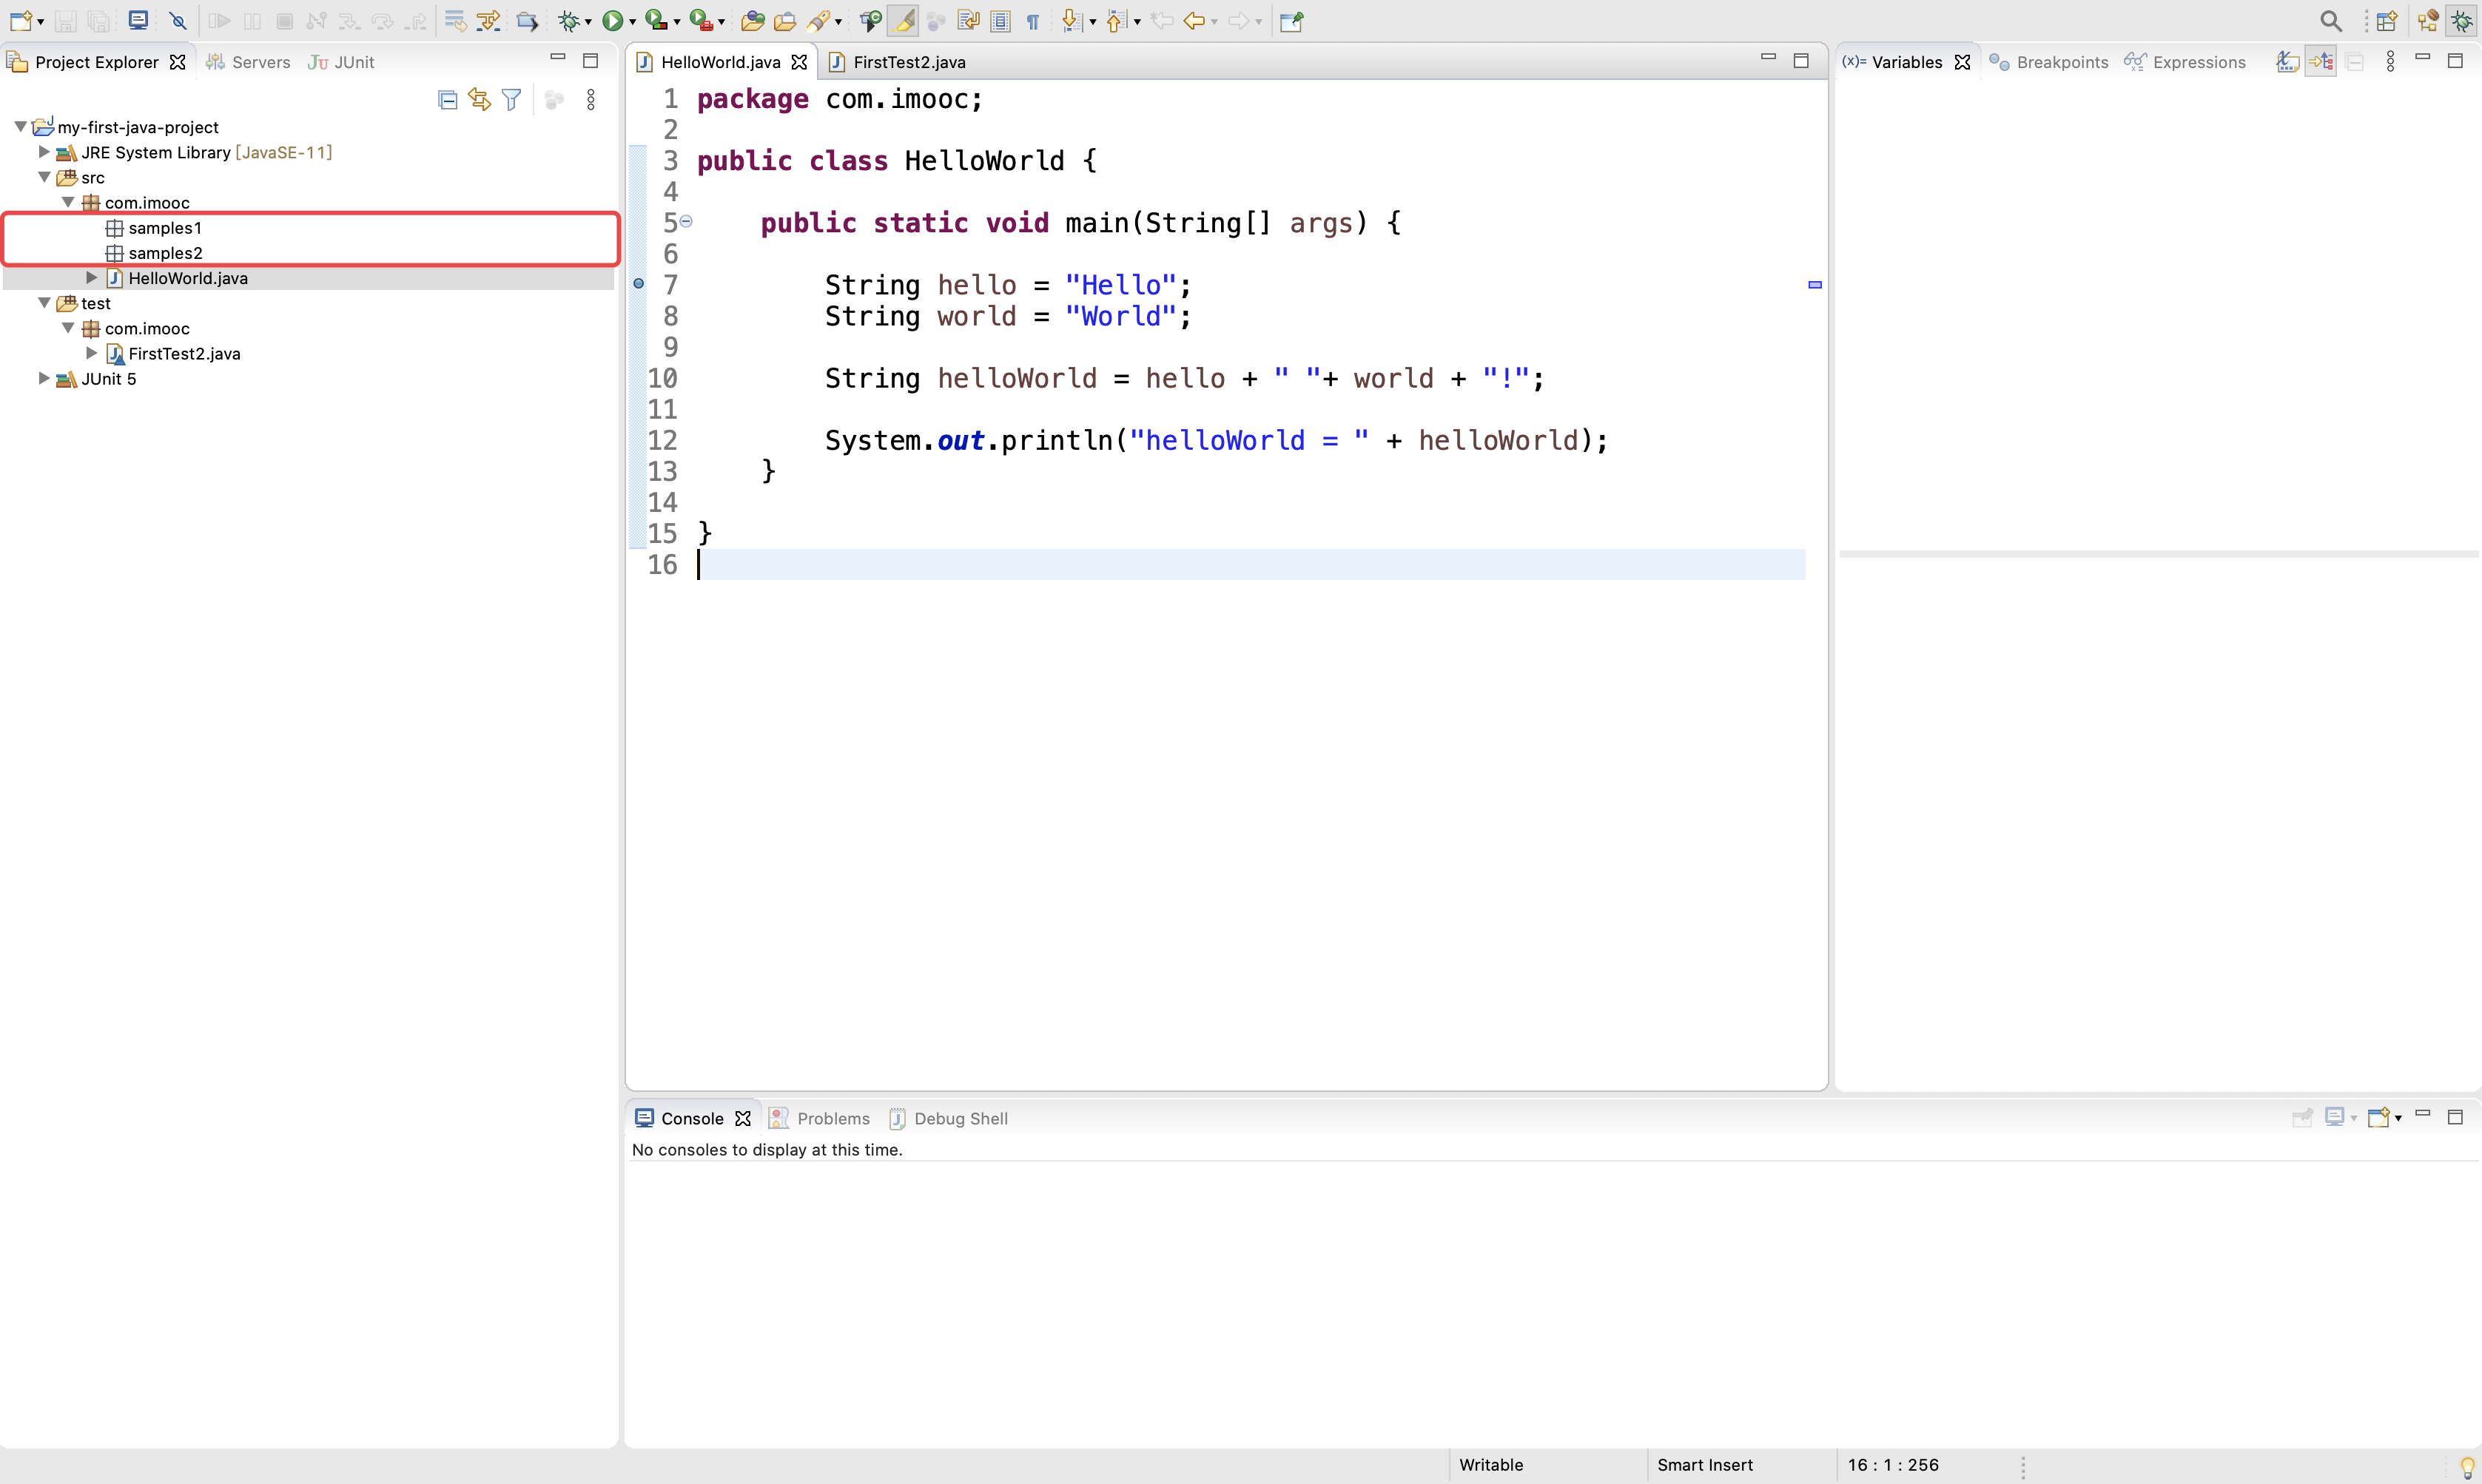Fold main method at line 5
This screenshot has height=1484, width=2482.
(x=686, y=221)
